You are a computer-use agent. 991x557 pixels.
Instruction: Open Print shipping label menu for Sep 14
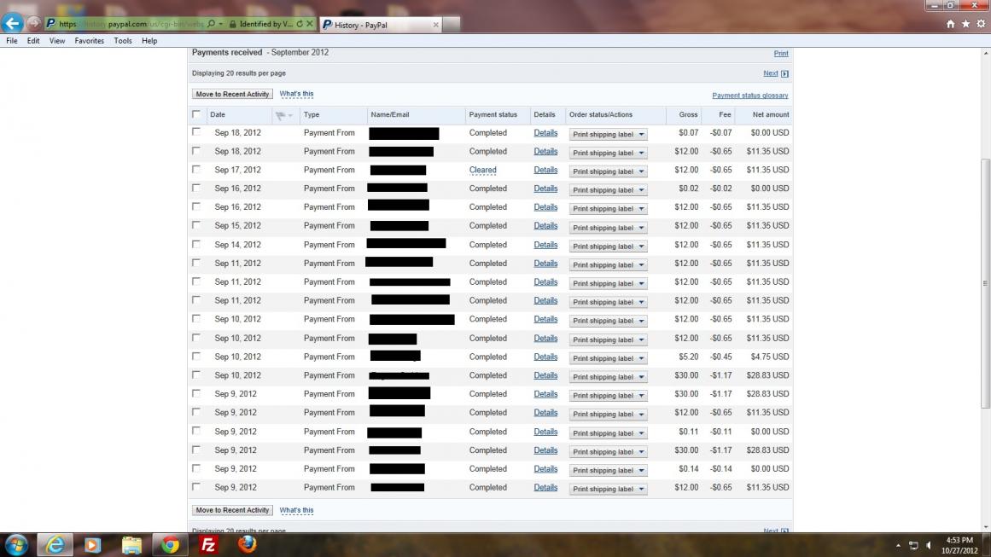coord(608,247)
